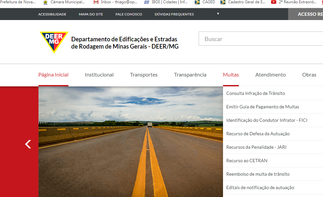Open the IBGE Cidades bookmark
The height and width of the screenshot is (197, 323).
coord(166,2)
